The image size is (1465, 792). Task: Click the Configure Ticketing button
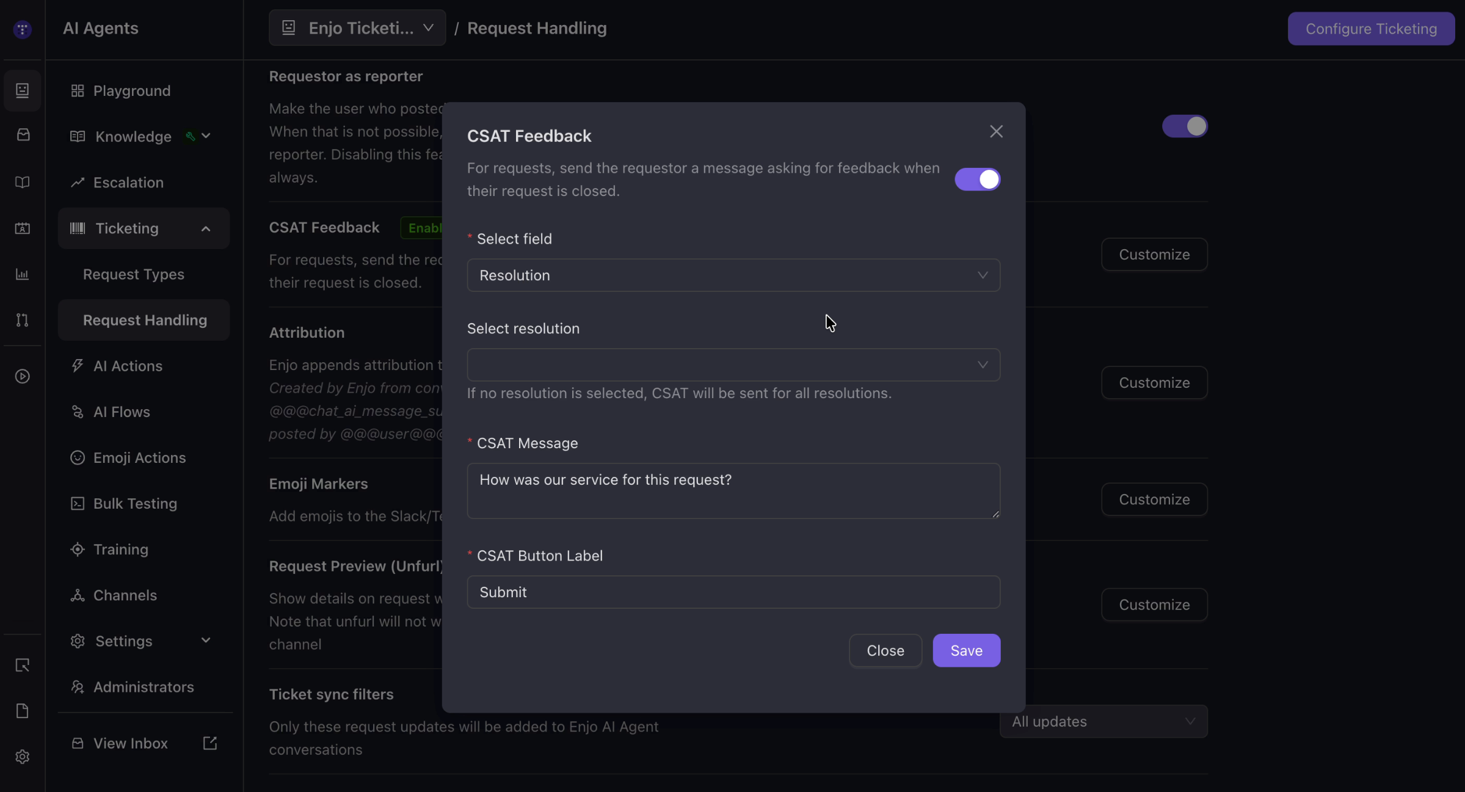(1371, 28)
